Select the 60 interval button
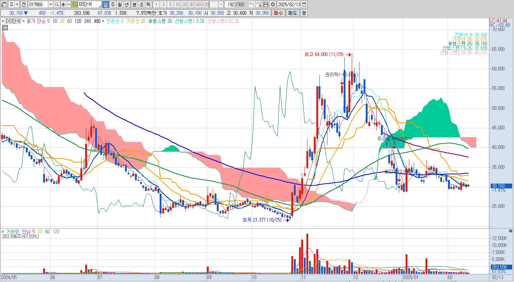Image resolution: width=514 pixels, height=282 pixels. (198, 4)
